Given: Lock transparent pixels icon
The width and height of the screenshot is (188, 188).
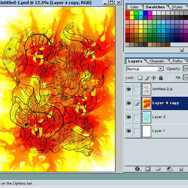Looking at the screenshot, I should [140, 78].
